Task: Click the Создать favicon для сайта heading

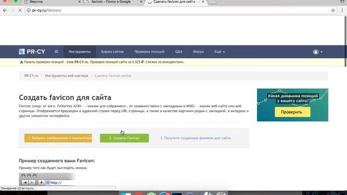Action: click(65, 97)
